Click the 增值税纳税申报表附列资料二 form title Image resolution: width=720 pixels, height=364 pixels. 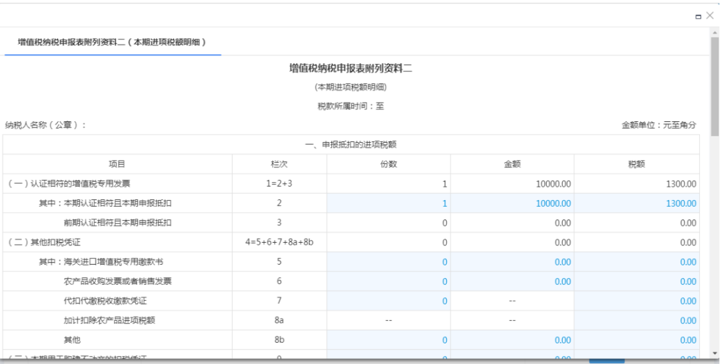(x=351, y=69)
